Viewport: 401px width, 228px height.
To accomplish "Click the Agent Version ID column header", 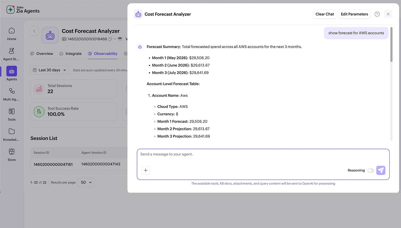I will (94, 153).
